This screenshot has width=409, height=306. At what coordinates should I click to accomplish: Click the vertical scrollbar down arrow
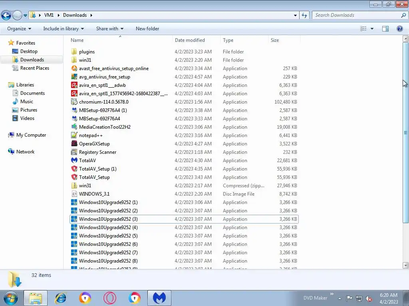(405, 265)
